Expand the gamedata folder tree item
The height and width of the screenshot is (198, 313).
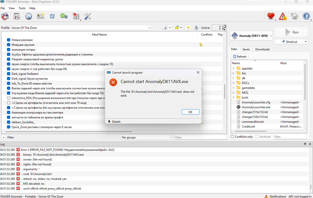(x=233, y=88)
